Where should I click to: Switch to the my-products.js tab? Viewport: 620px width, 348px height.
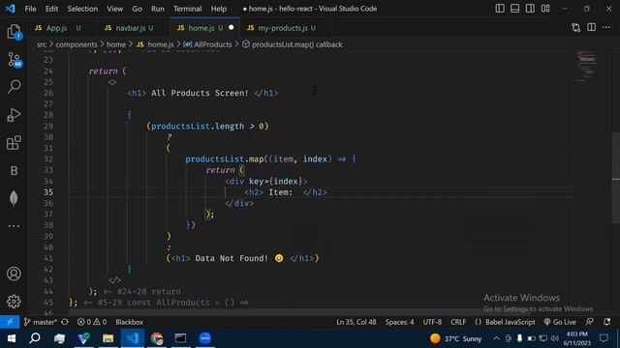coord(282,28)
